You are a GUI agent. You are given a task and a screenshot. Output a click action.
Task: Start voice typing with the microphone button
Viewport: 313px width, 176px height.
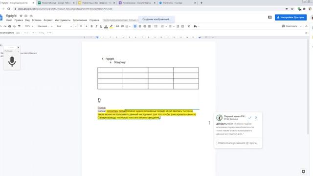point(12,62)
